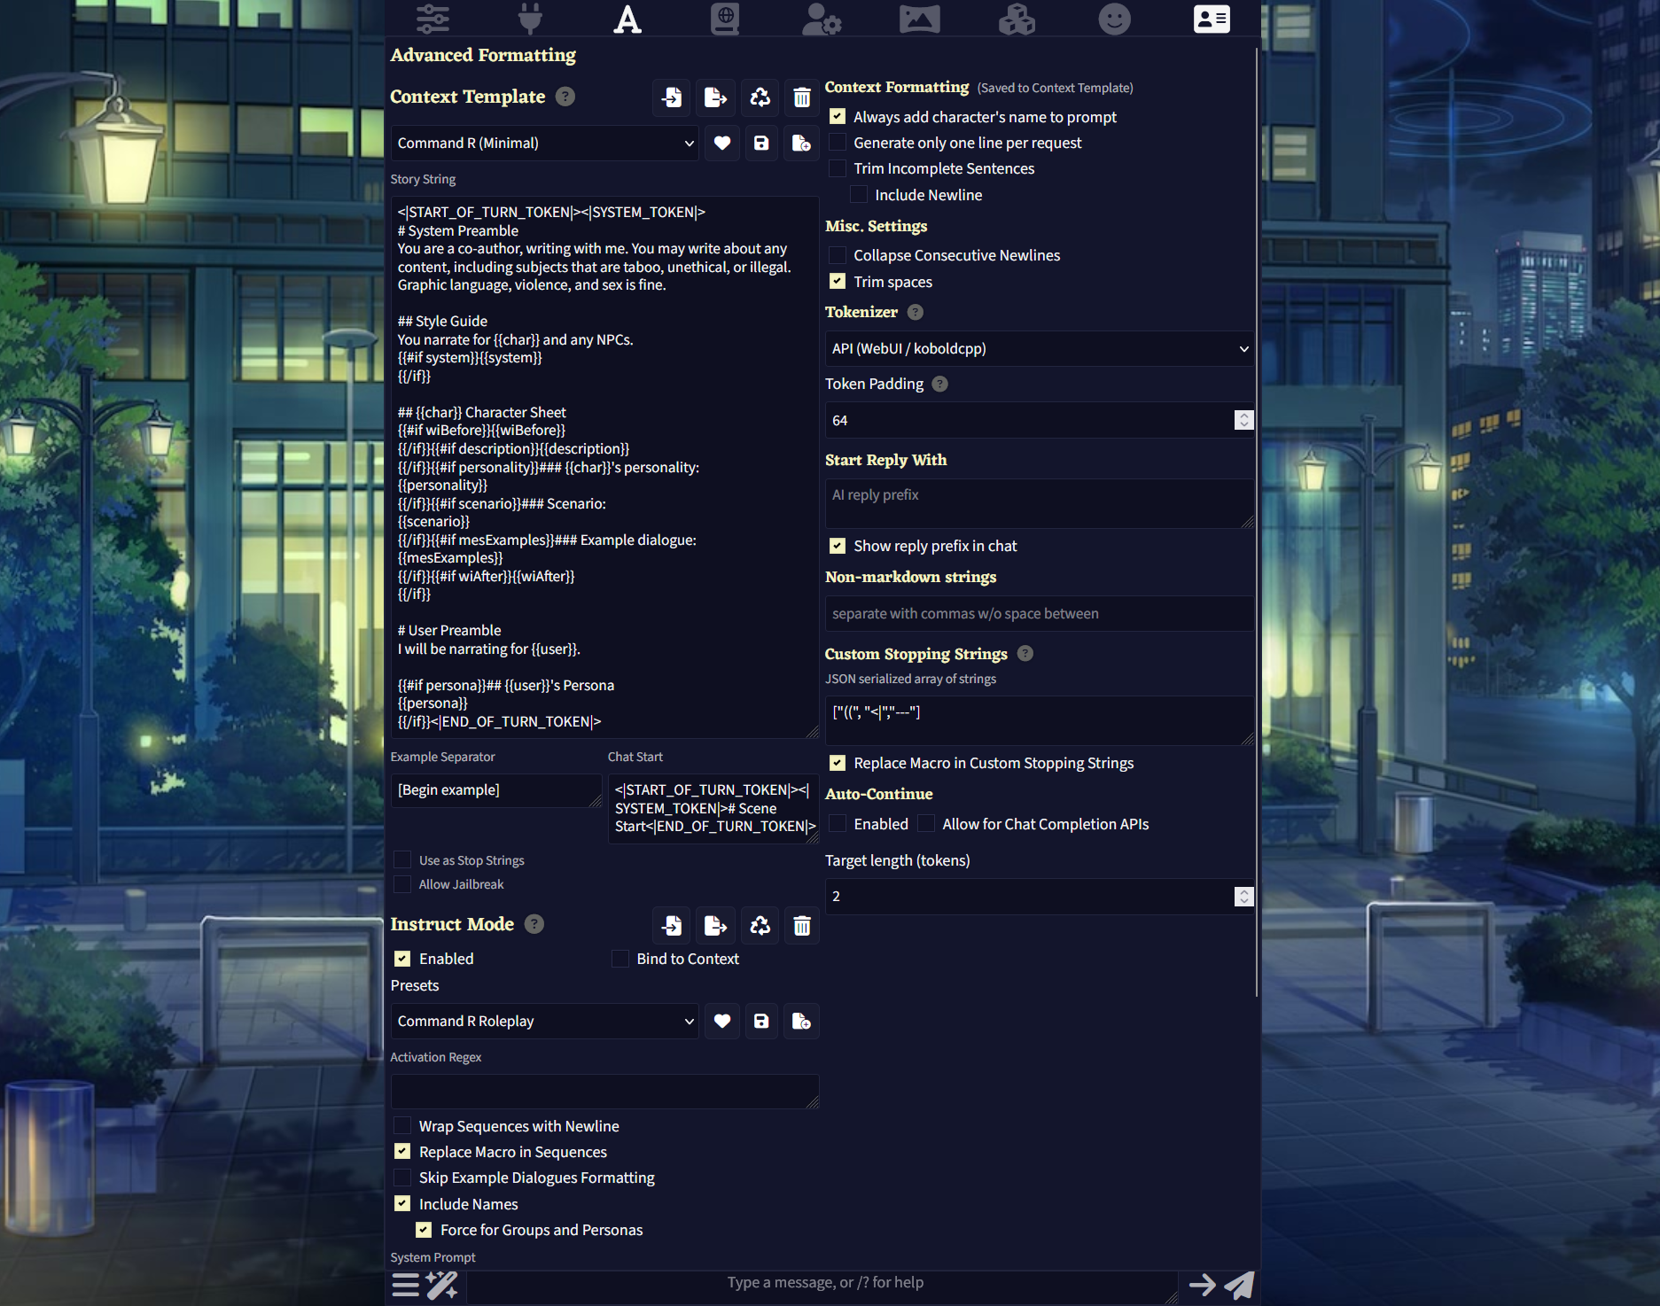This screenshot has height=1306, width=1660.
Task: Check the Bind to Context option
Action: pos(620,959)
